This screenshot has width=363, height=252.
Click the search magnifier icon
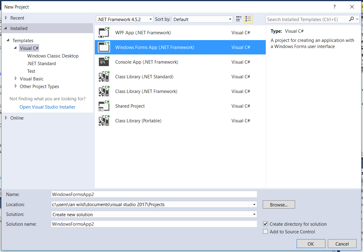[x=351, y=19]
